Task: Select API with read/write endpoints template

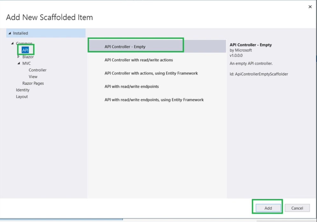Action: (x=132, y=87)
